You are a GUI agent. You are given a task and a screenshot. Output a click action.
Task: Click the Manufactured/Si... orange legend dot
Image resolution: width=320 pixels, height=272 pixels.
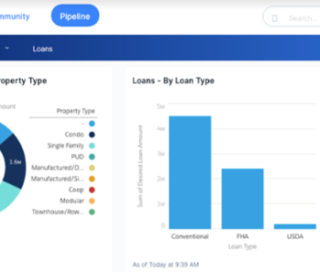click(92, 179)
